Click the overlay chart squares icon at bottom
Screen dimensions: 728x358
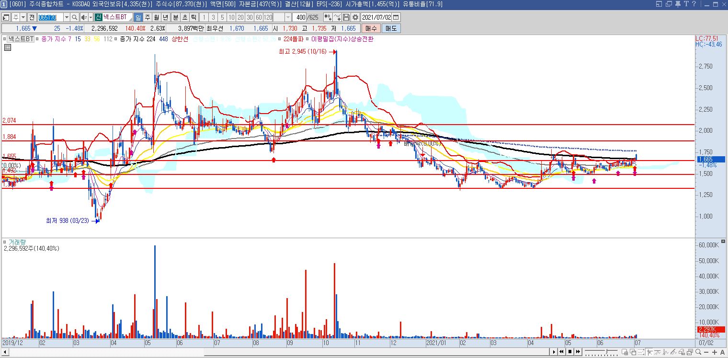(633, 352)
